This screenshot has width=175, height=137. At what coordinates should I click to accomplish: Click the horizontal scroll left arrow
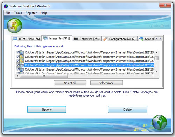17,76
